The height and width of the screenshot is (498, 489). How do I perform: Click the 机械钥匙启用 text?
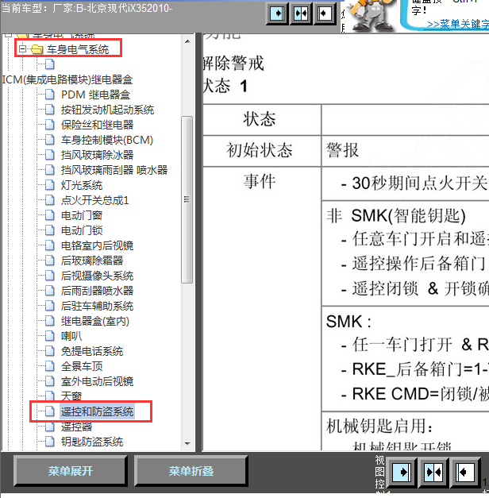point(379,426)
